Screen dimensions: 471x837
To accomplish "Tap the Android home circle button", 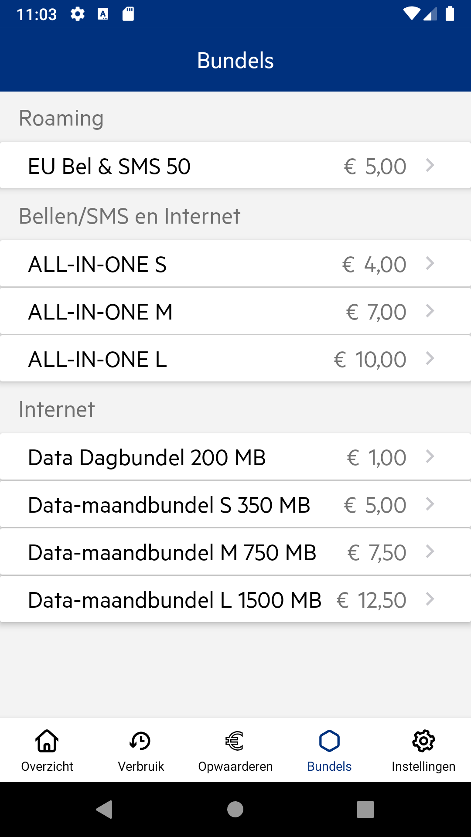I will 235,810.
